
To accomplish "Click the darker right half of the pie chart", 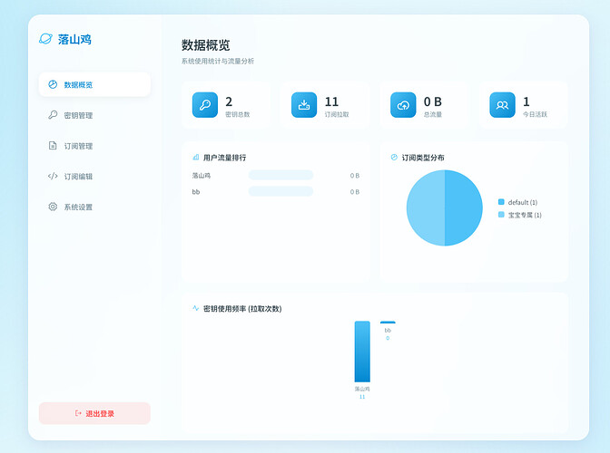I will tap(464, 207).
